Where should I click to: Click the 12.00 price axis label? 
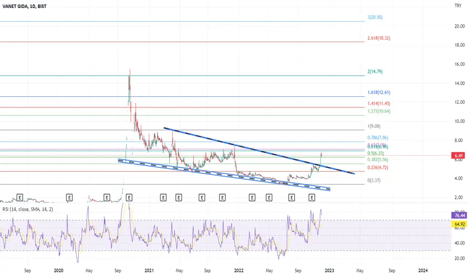click(x=459, y=102)
